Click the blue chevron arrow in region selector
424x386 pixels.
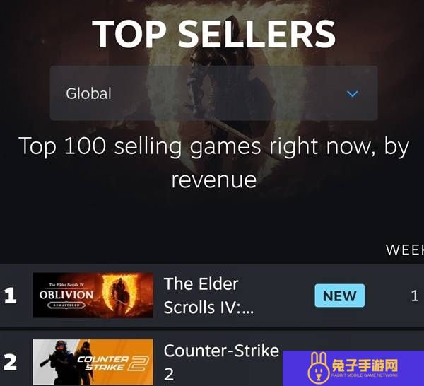point(353,94)
